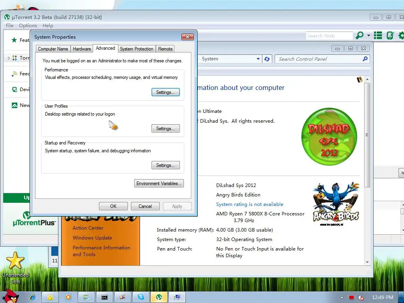
Task: Expand the Torrents tree in uTorrent sidebar
Action: coord(9,58)
